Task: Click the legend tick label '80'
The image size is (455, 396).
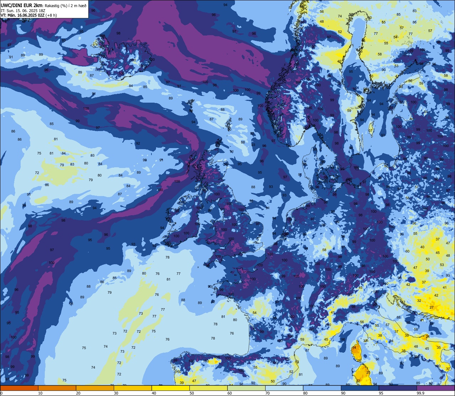Action: point(305,393)
